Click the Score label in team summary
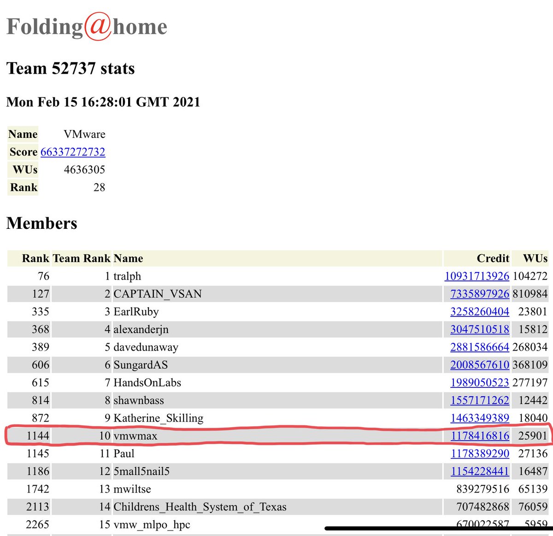This screenshot has width=553, height=536. pyautogui.click(x=24, y=152)
